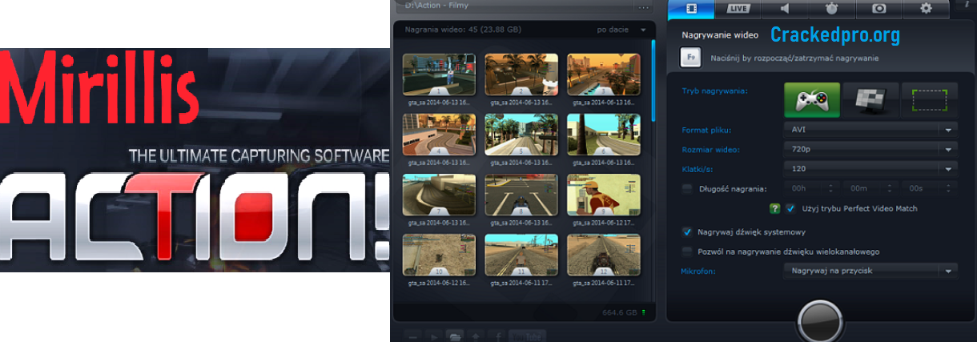Select video thumbnail number 3

point(603,75)
